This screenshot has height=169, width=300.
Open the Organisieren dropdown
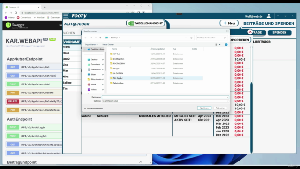tap(91, 45)
